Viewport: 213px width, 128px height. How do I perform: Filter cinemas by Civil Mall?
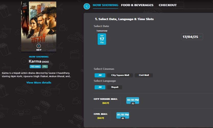click(144, 75)
